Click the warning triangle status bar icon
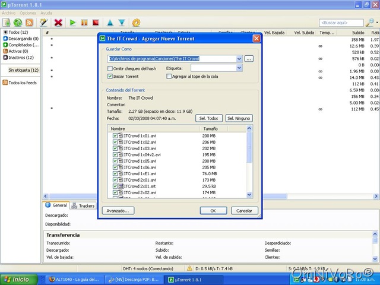 tap(189, 268)
